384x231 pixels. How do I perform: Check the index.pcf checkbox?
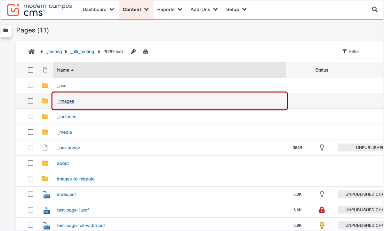tap(30, 194)
